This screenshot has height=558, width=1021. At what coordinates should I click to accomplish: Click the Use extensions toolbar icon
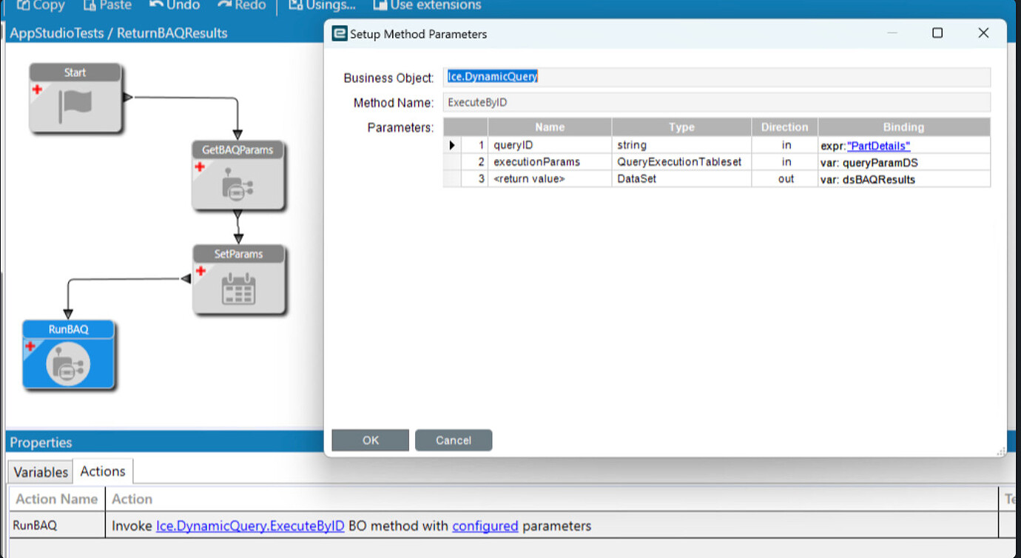(380, 6)
